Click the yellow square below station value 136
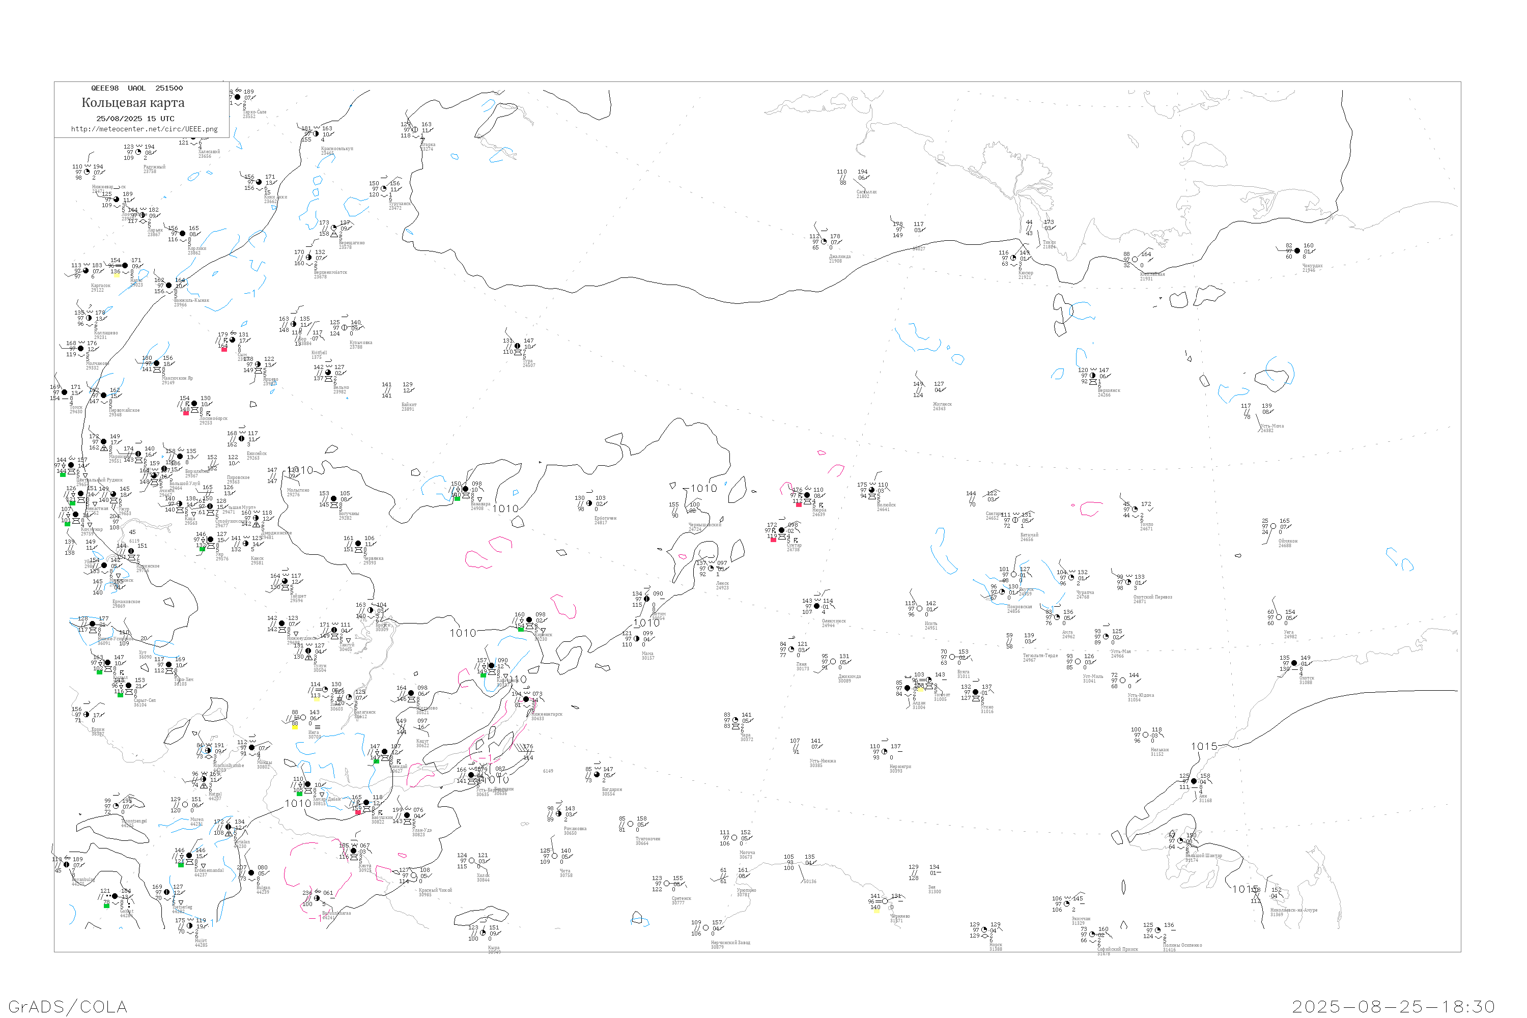1527x1018 pixels. pos(116,276)
